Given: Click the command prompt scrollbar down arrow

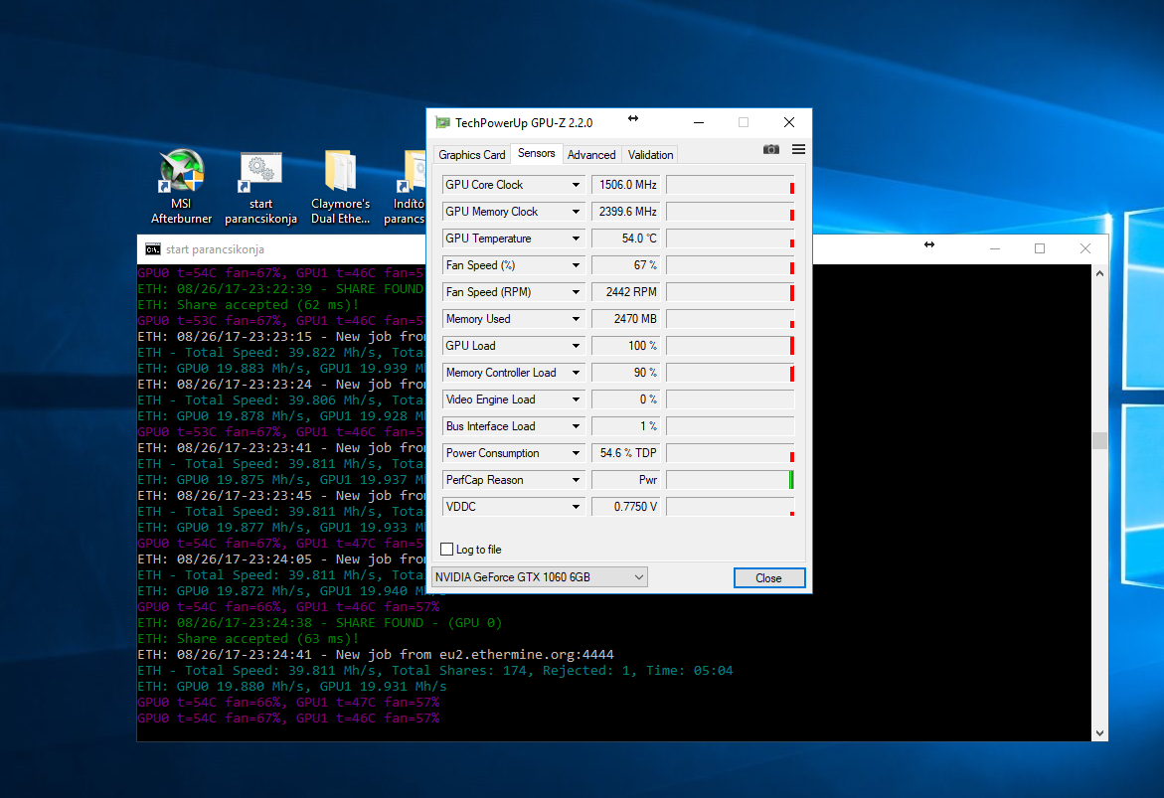Looking at the screenshot, I should (x=1099, y=732).
